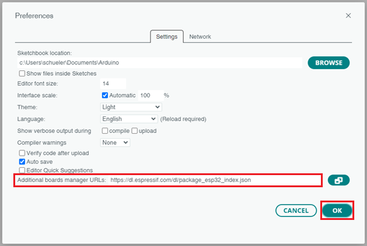This screenshot has height=246, width=367.
Task: Open the additional boards URLs editor icon
Action: pos(338,180)
